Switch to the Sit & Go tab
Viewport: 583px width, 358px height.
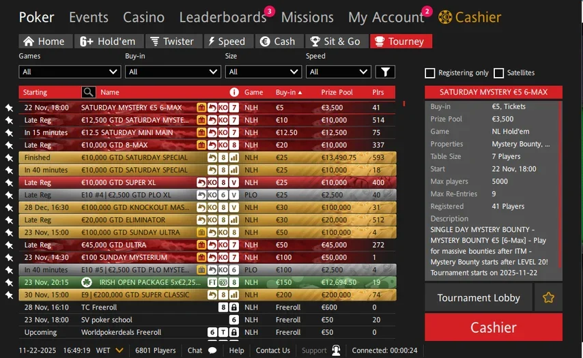point(335,41)
